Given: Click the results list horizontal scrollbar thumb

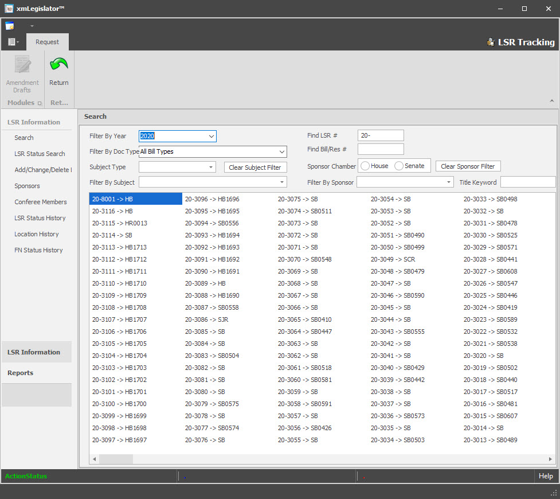Looking at the screenshot, I should pyautogui.click(x=116, y=459).
